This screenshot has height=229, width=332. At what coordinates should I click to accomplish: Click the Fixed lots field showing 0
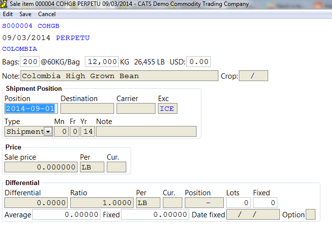(x=265, y=203)
